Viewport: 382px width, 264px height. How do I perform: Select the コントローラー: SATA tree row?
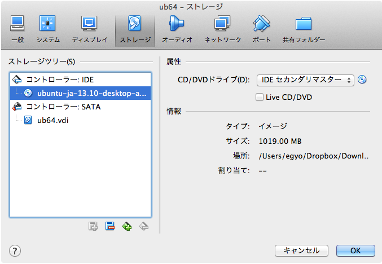80,107
